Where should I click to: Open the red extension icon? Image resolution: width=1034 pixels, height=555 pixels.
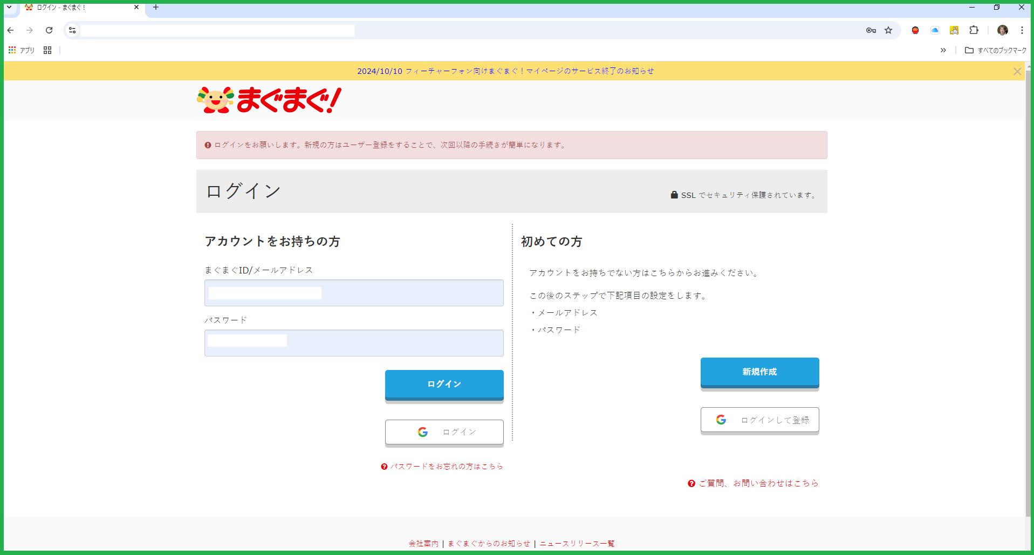[915, 30]
